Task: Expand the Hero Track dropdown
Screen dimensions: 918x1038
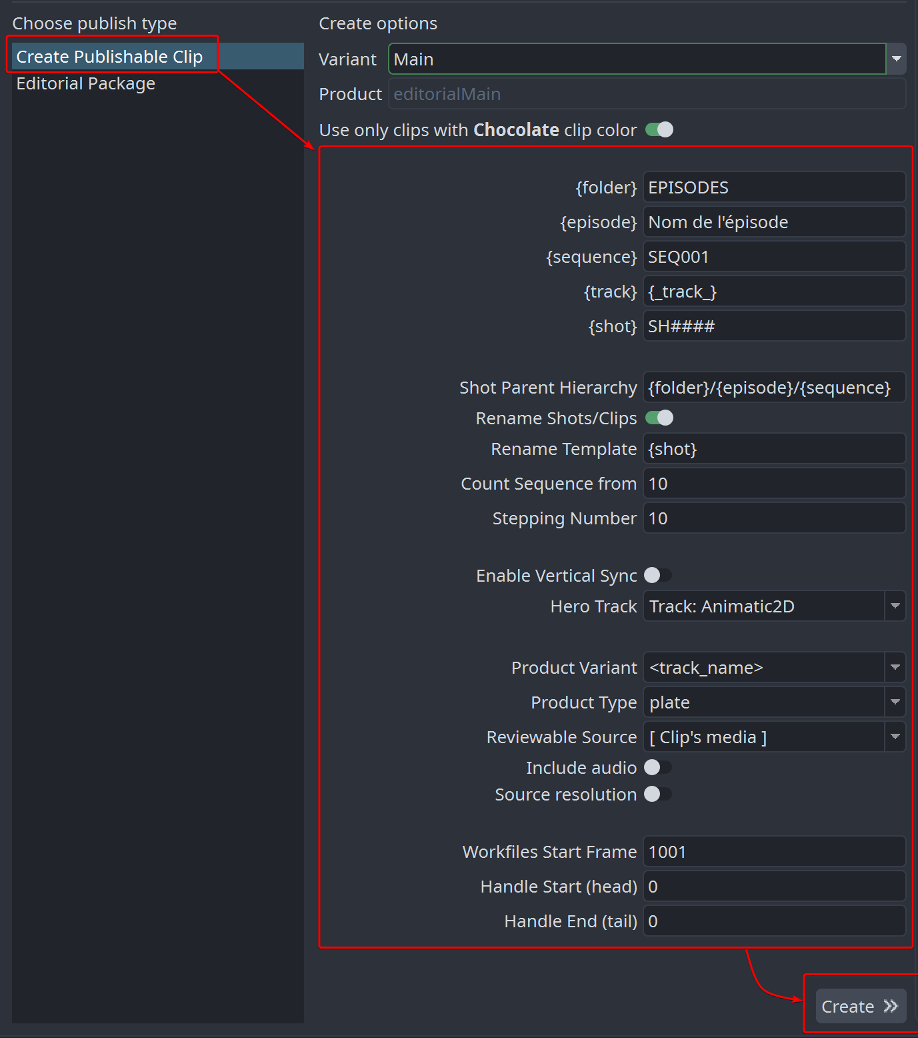Action: (x=895, y=606)
